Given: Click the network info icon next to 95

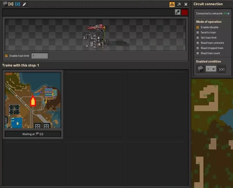Looking at the screenshot, I should point(228,14).
